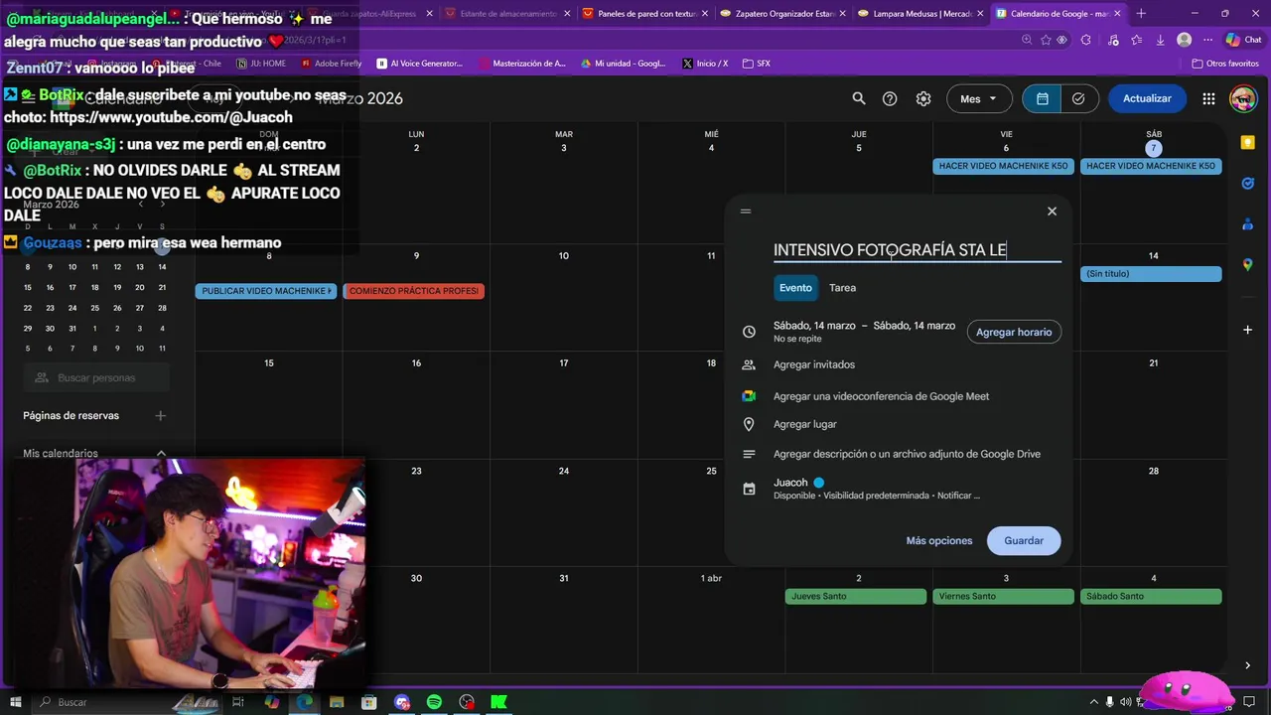Collapse the Mis calendarios section
This screenshot has height=715, width=1271.
point(161,454)
